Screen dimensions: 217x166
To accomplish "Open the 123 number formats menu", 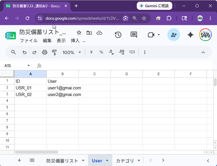I will pyautogui.click(x=132, y=52).
